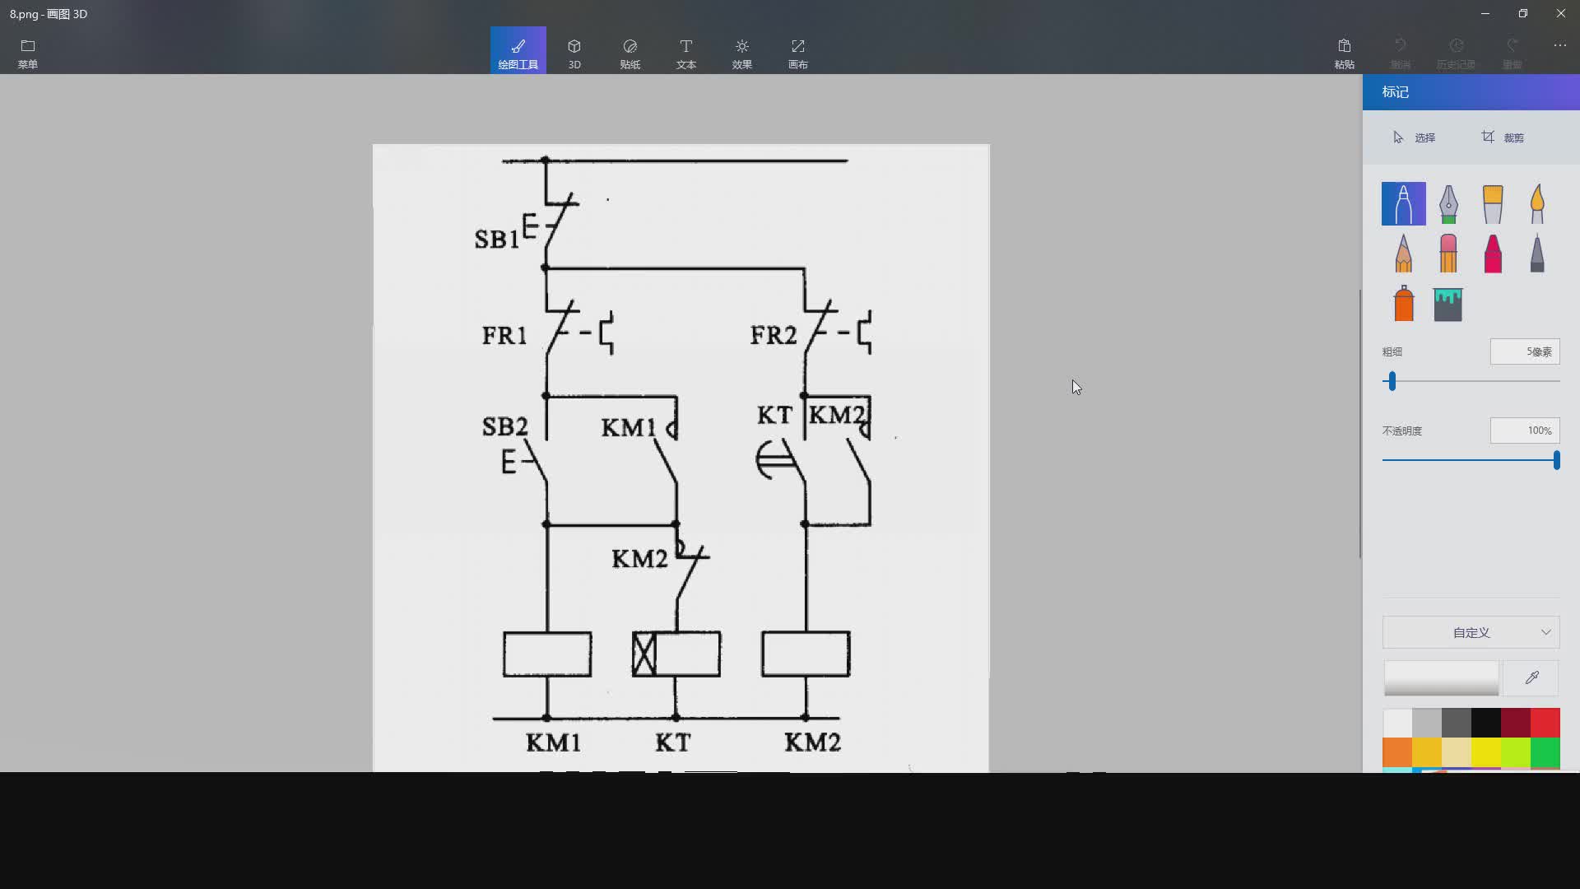1580x889 pixels.
Task: Pick the white color swatch
Action: 1397,723
